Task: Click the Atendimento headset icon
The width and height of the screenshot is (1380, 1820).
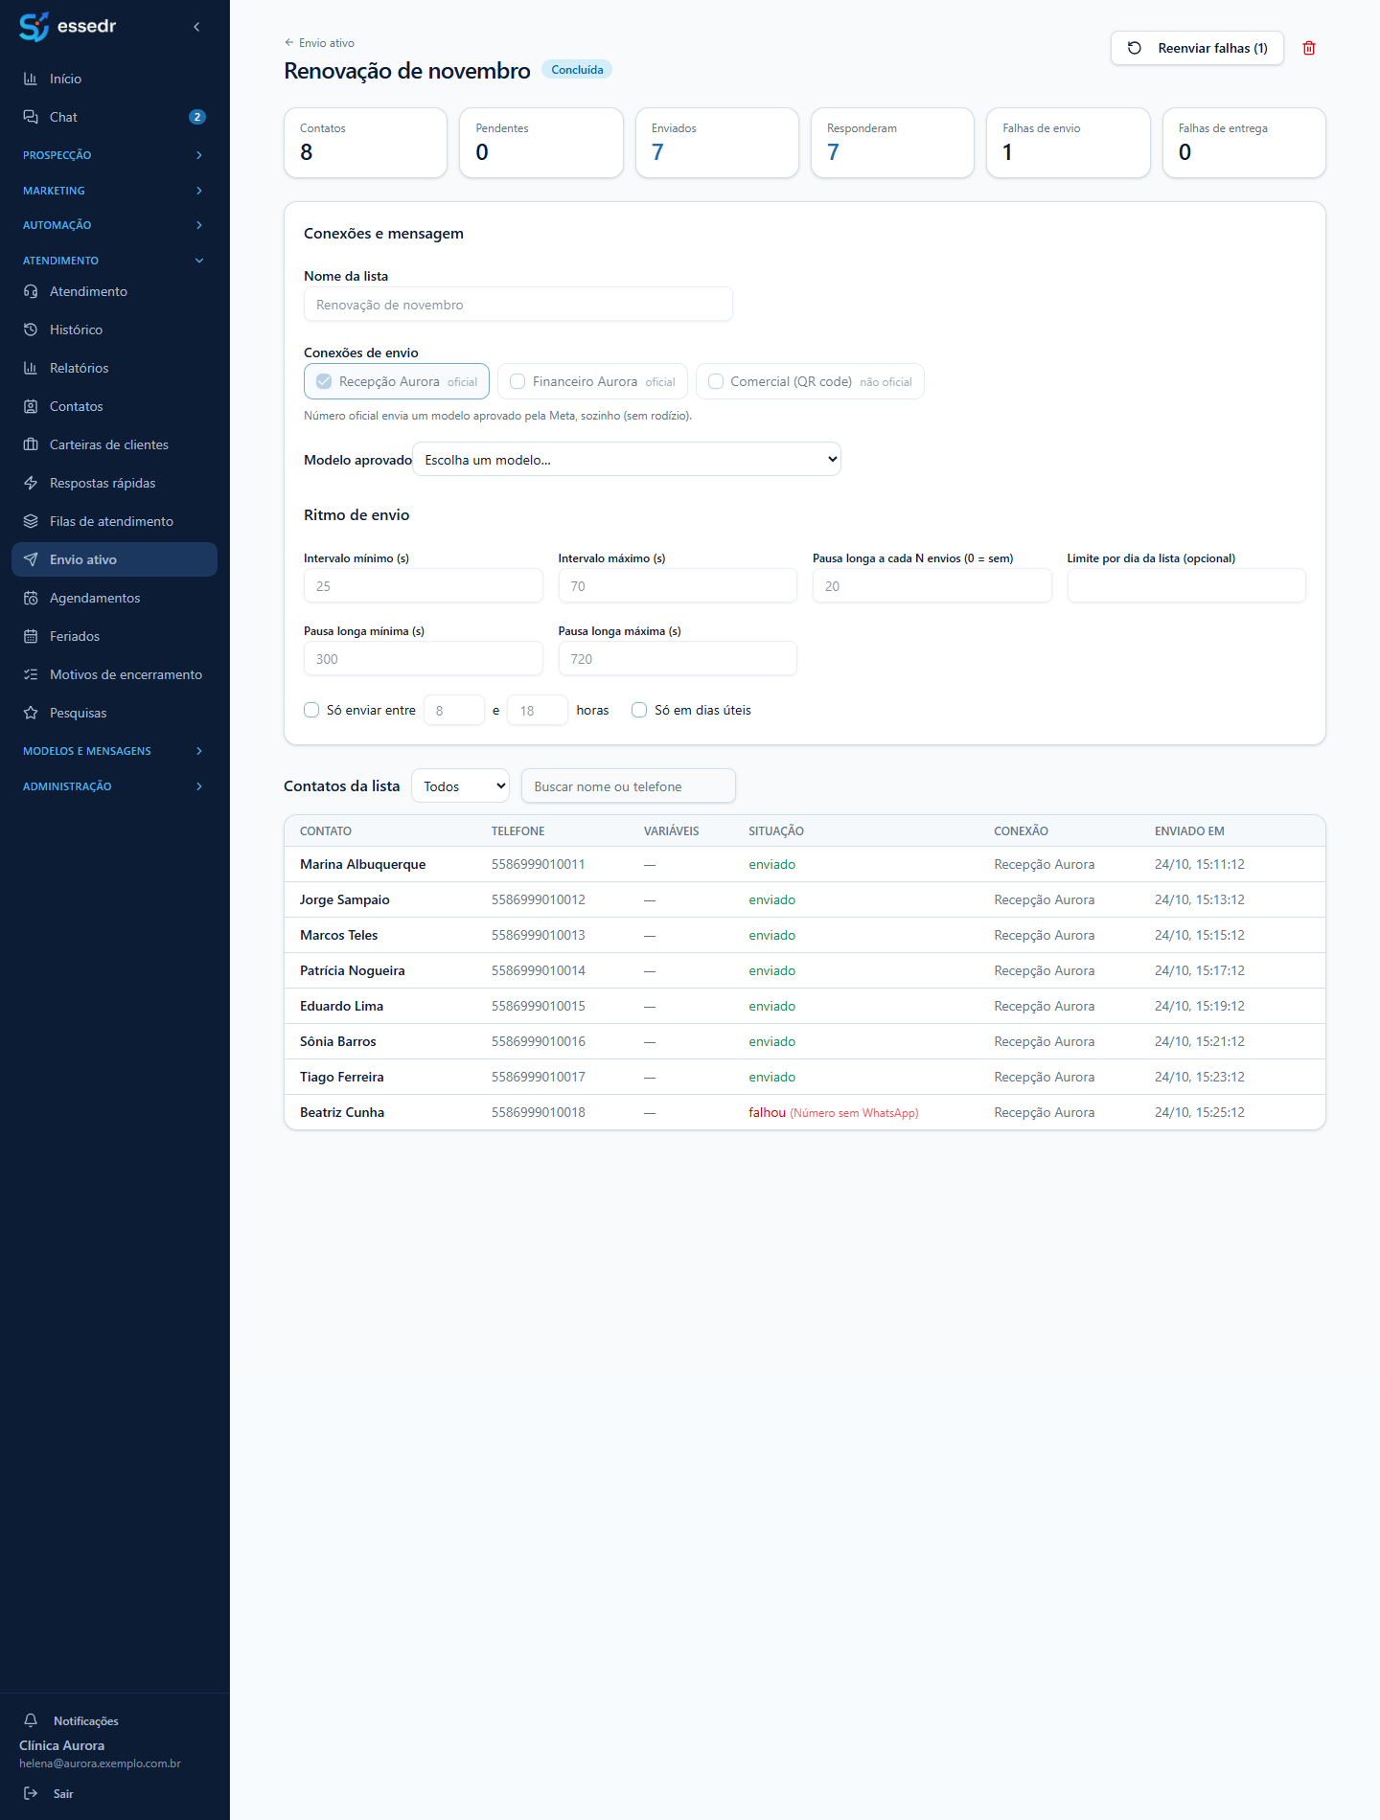Action: coord(31,291)
